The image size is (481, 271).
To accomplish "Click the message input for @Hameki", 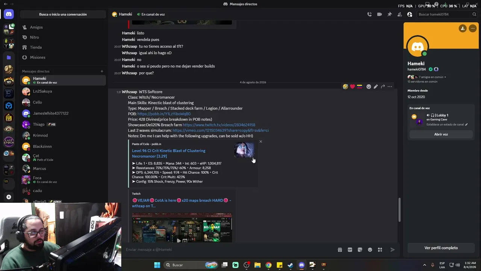I will point(229,250).
